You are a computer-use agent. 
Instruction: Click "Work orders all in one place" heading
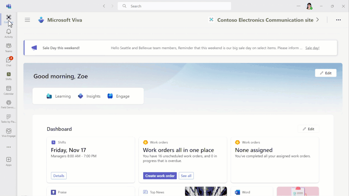178,150
